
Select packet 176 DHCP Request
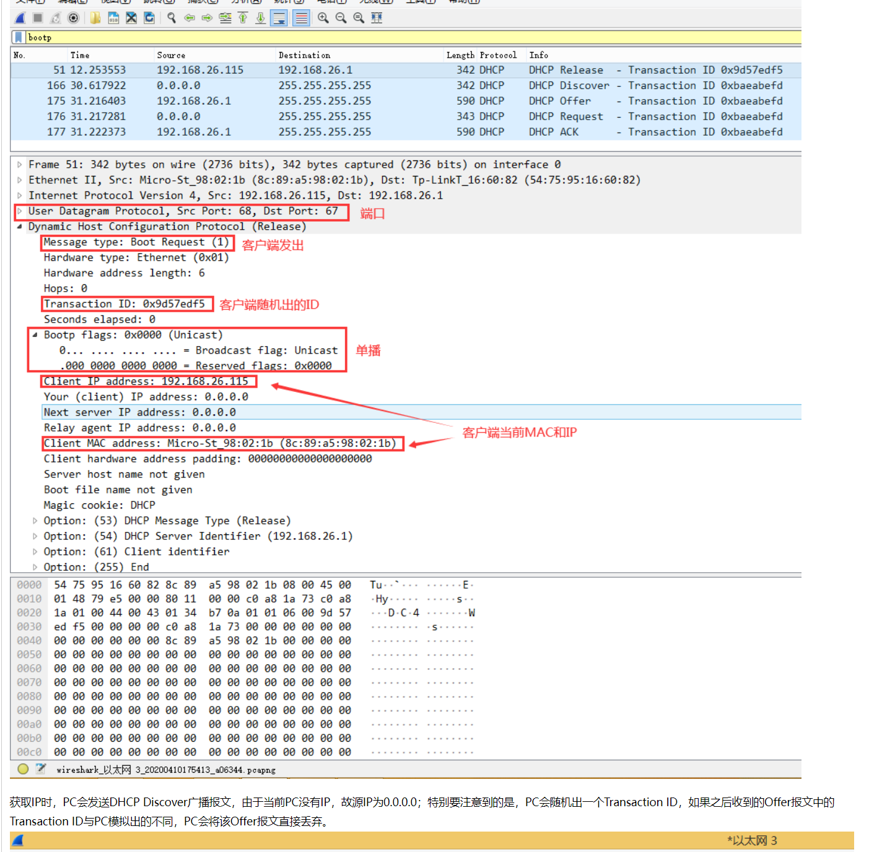pyautogui.click(x=406, y=116)
